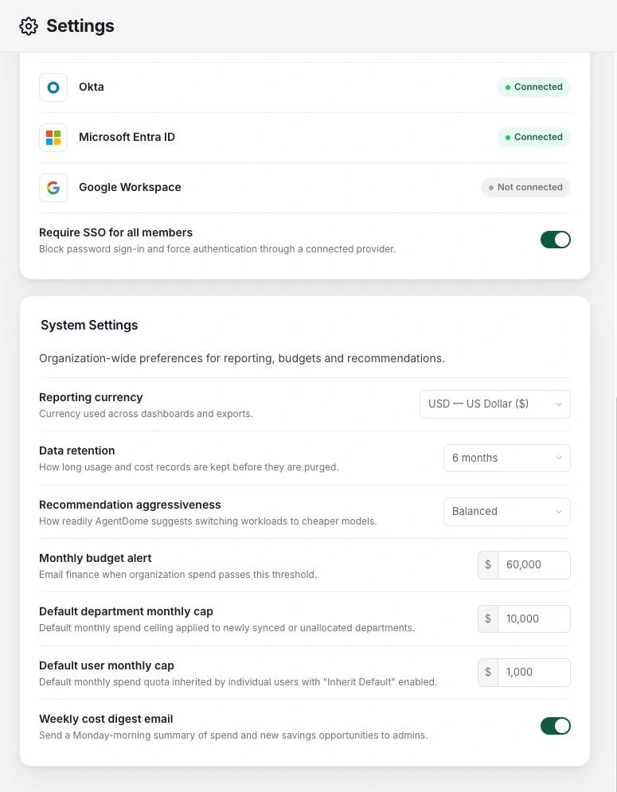Image resolution: width=617 pixels, height=792 pixels.
Task: Click the Microsoft Entra ID provider name
Action: tap(127, 137)
